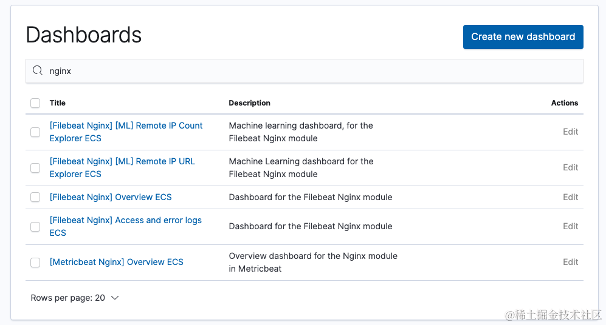Expand the Rows per page dropdown
606x325 pixels.
(75, 298)
